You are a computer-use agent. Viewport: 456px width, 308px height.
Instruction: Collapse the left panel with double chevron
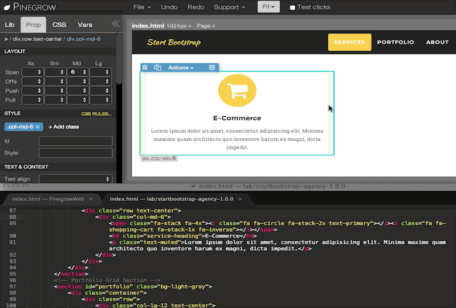[x=116, y=24]
